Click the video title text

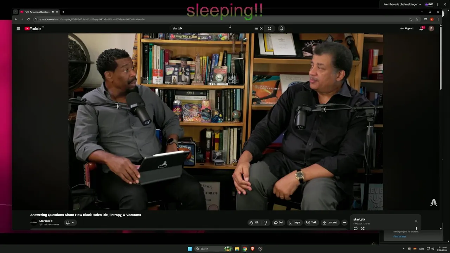pyautogui.click(x=85, y=215)
